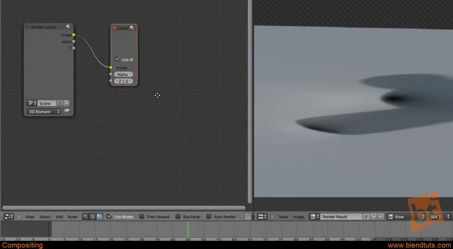
Task: Collapse node editor header menus toggle
Action: [x=19, y=217]
